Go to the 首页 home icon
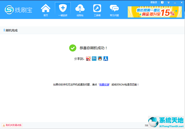Image resolution: width=185 pixels, height=129 pixels. click(46, 8)
